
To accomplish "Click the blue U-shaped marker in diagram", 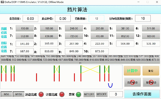I will 110,85.
